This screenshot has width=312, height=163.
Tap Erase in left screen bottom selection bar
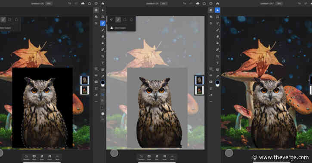pyautogui.click(x=42, y=157)
